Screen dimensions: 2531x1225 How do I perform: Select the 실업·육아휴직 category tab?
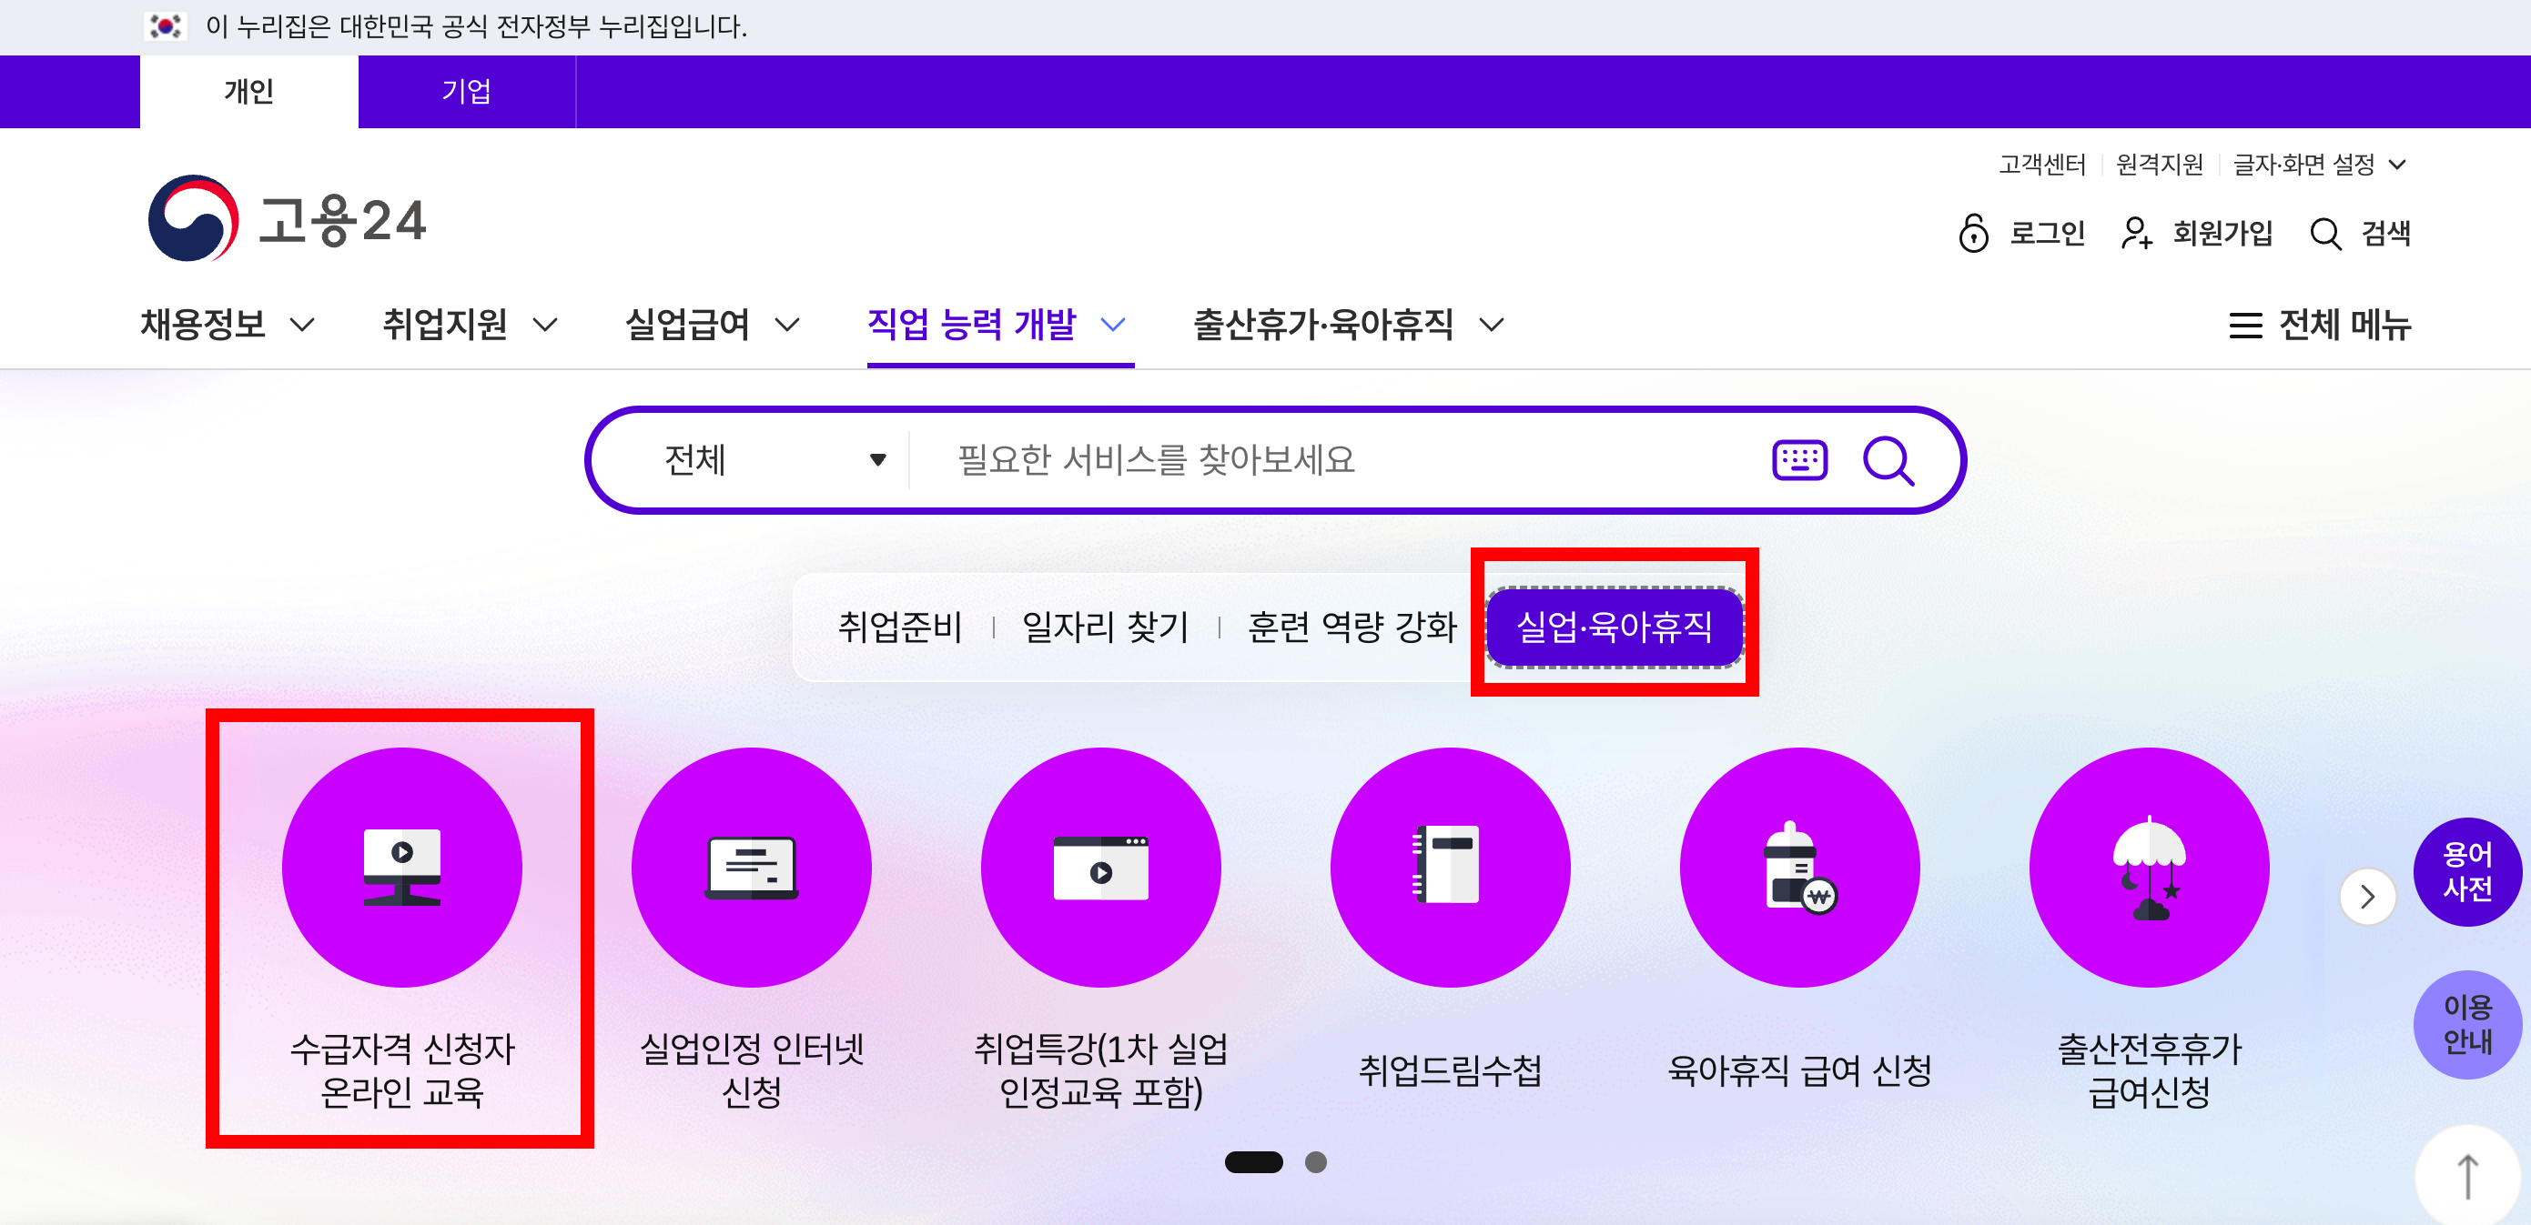1615,628
